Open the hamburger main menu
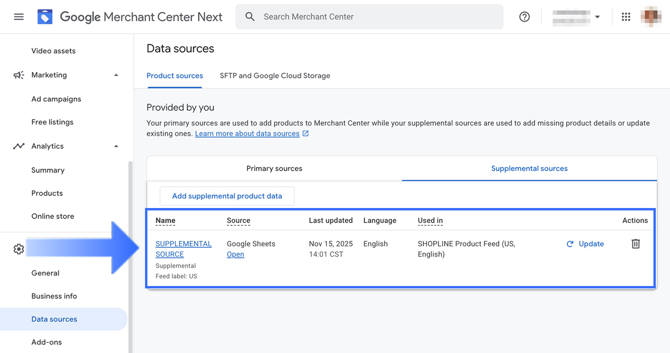 click(x=19, y=17)
